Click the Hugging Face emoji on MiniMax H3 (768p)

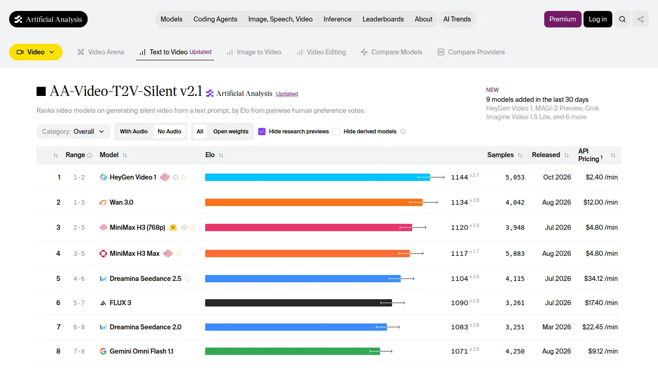click(173, 227)
